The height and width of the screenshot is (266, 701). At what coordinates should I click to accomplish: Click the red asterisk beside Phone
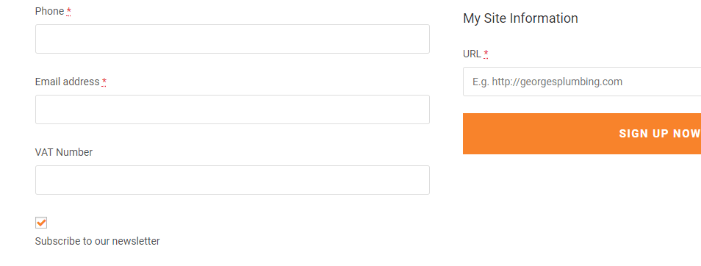(x=69, y=11)
